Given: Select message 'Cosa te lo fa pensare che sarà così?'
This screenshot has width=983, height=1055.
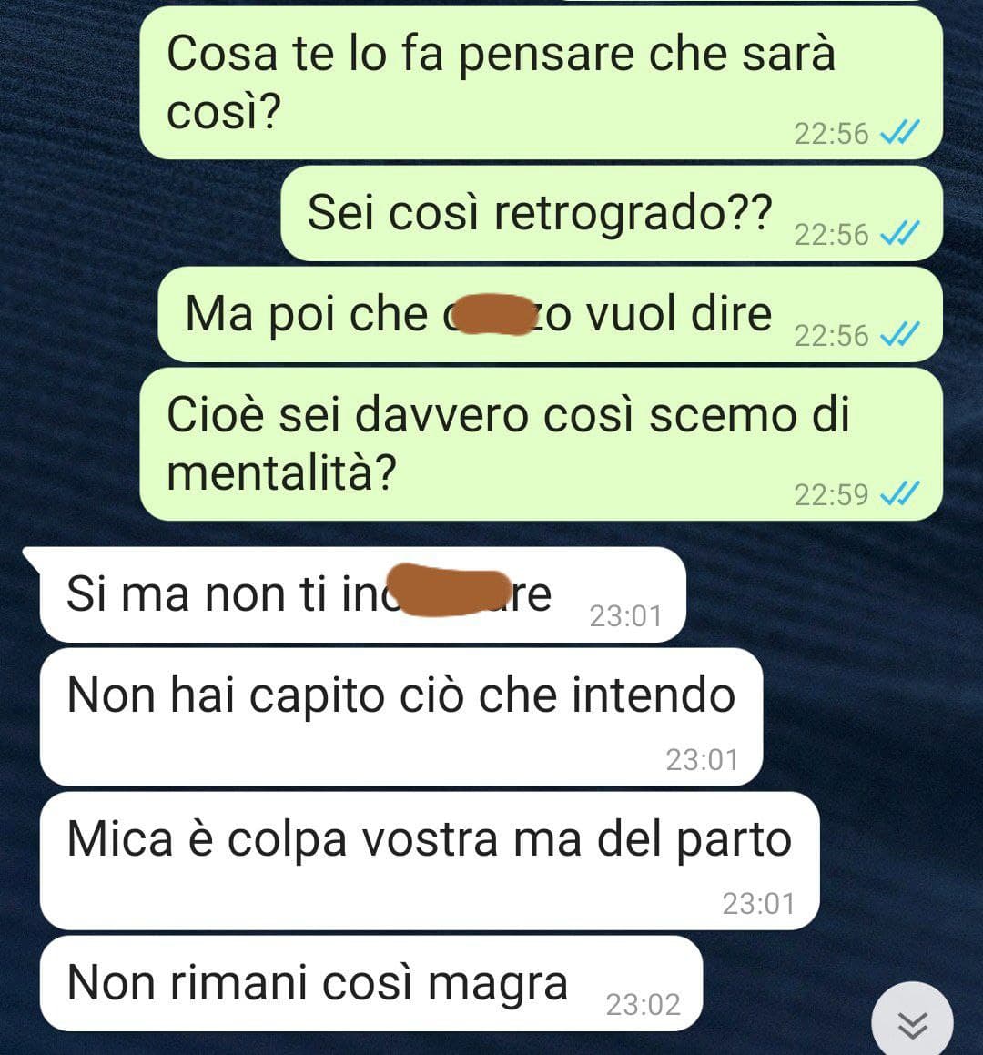Looking at the screenshot, I should pos(541,84).
